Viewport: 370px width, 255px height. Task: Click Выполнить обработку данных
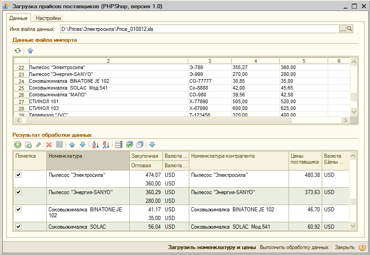(294, 247)
